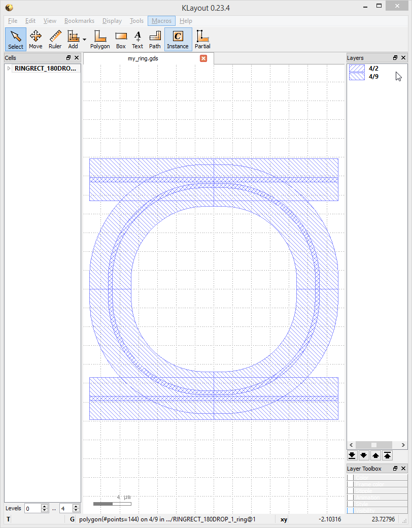The width and height of the screenshot is (412, 528).
Task: Activate the Partial edit tool
Action: [202, 40]
